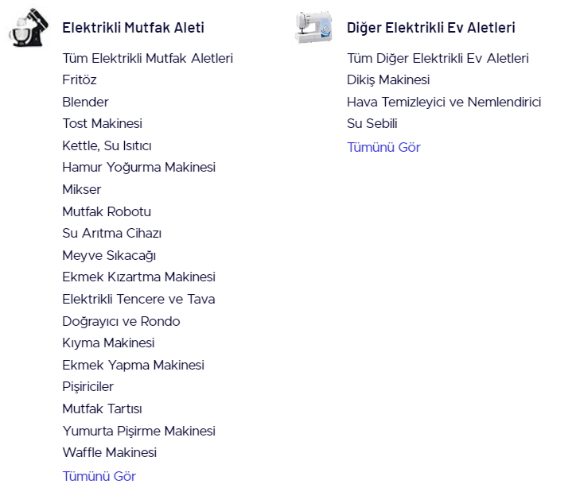
Task: Click the stand mixer category icon
Action: tap(29, 28)
